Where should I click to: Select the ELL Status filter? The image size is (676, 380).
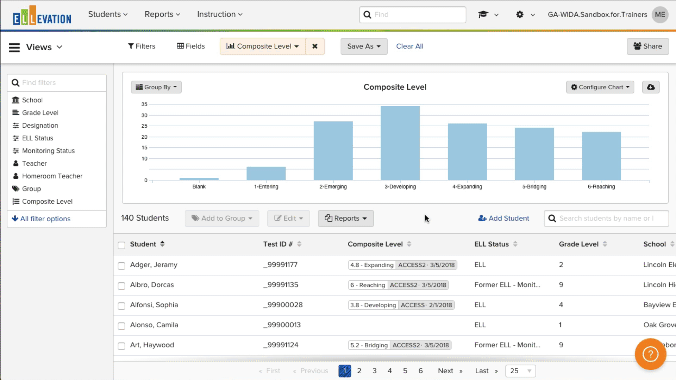pos(37,138)
